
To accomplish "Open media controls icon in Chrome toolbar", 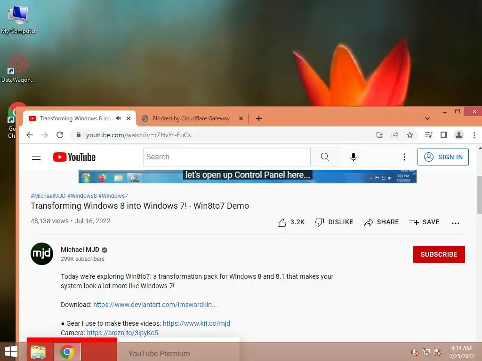I will (x=428, y=135).
